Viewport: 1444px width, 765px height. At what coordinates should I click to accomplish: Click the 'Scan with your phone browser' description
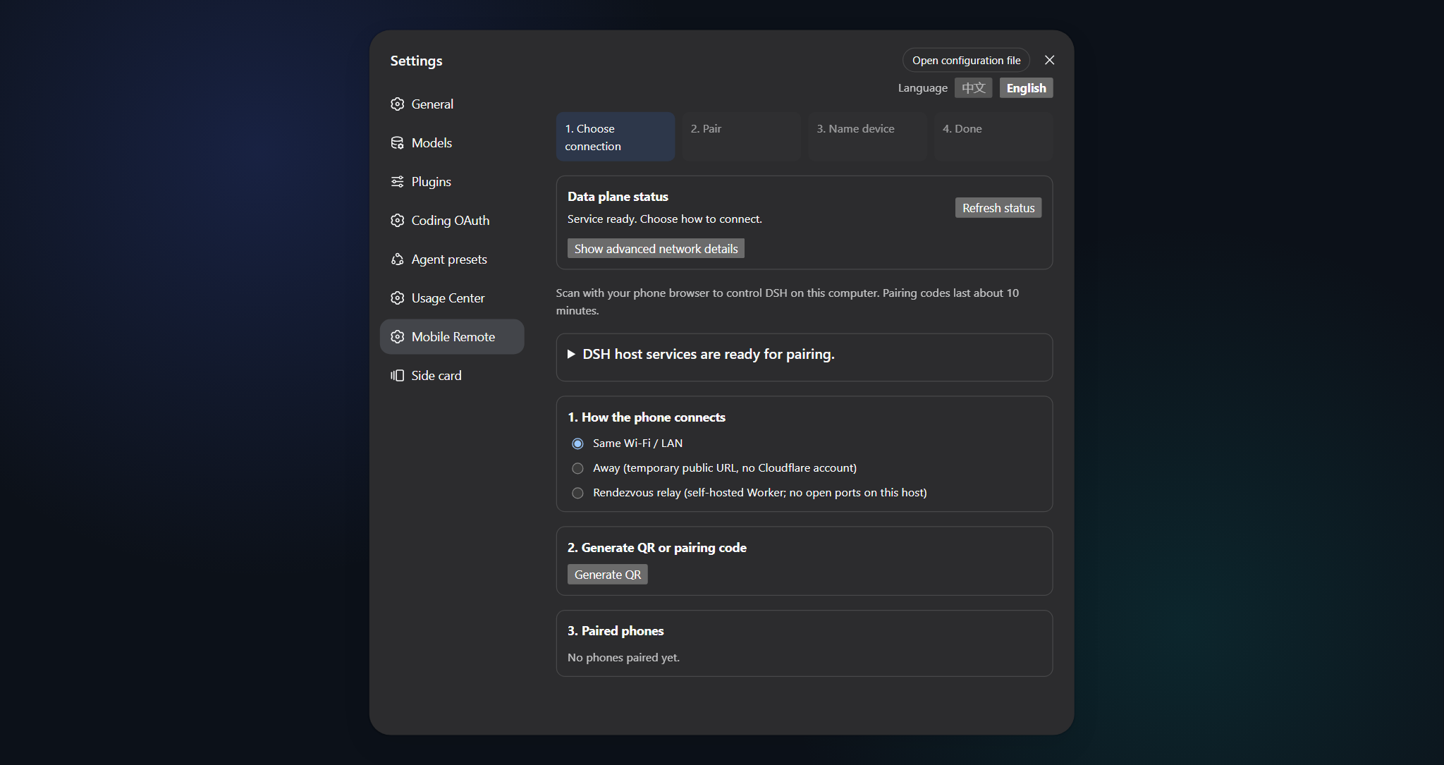tap(788, 302)
